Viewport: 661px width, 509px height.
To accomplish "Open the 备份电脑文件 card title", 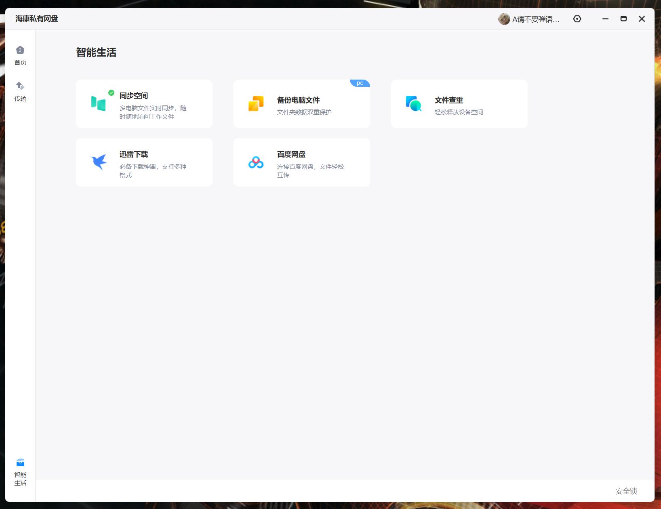I will tap(298, 100).
